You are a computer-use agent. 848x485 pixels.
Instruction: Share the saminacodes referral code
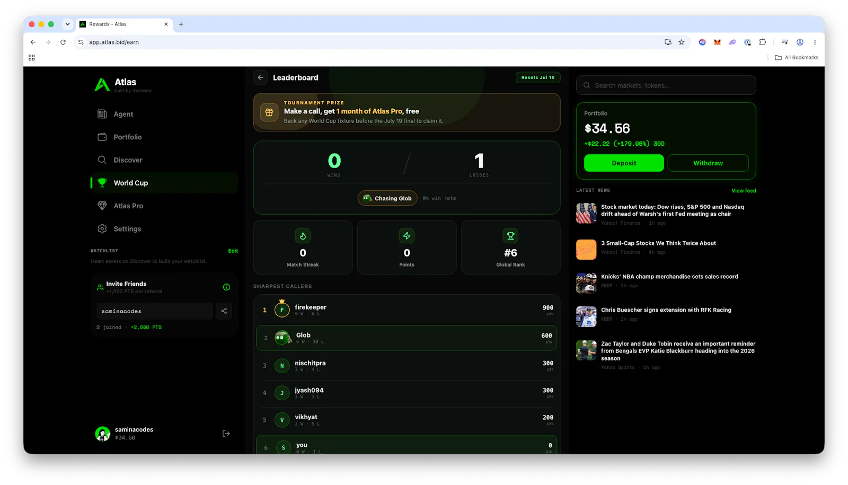tap(224, 311)
